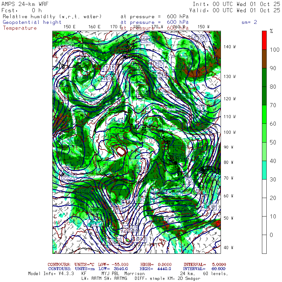This screenshot has height=282, width=282.
Task: Click the 'Geopotential height' blue legend label
Action: click(32, 22)
